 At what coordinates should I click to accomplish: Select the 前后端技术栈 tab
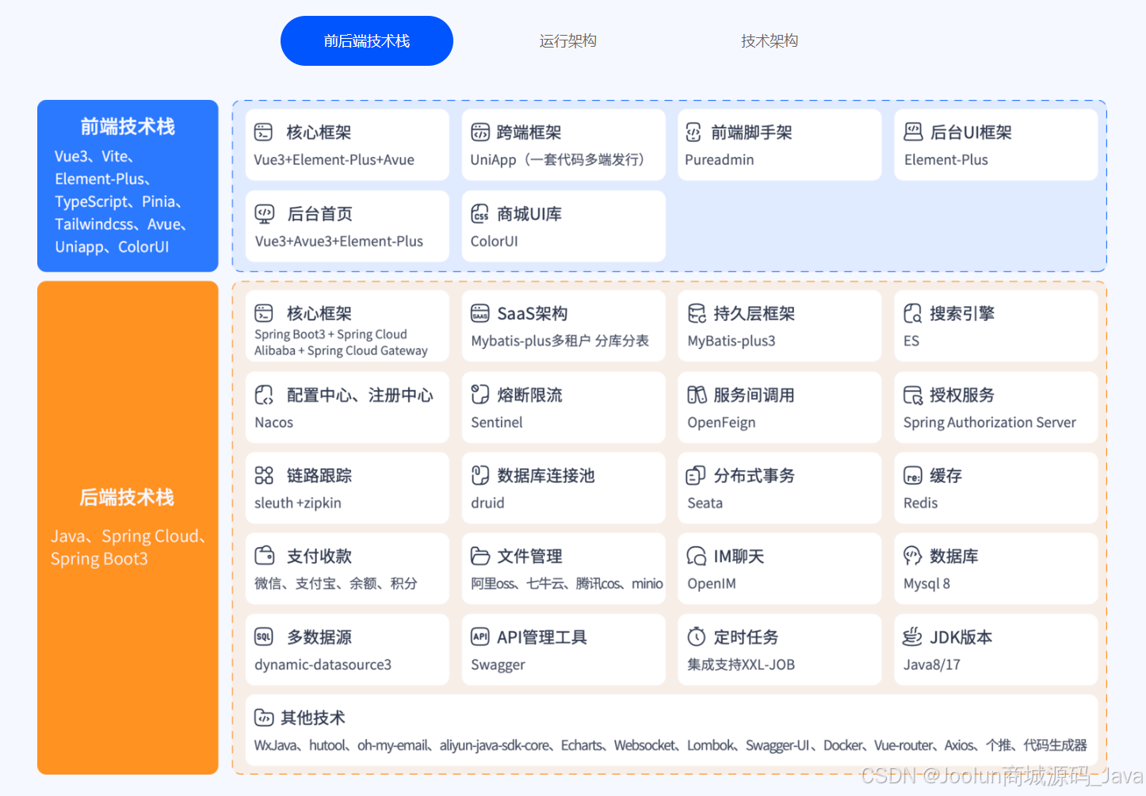click(366, 40)
